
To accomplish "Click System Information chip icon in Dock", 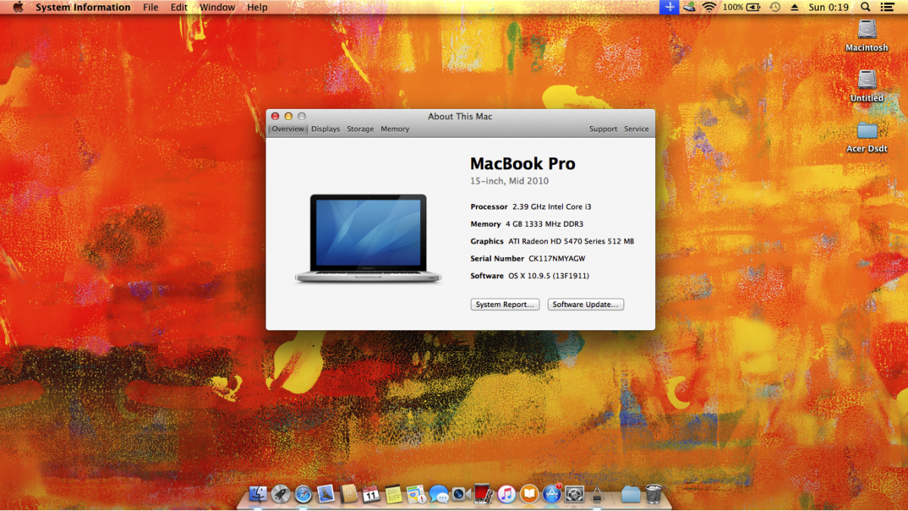I will pos(597,494).
